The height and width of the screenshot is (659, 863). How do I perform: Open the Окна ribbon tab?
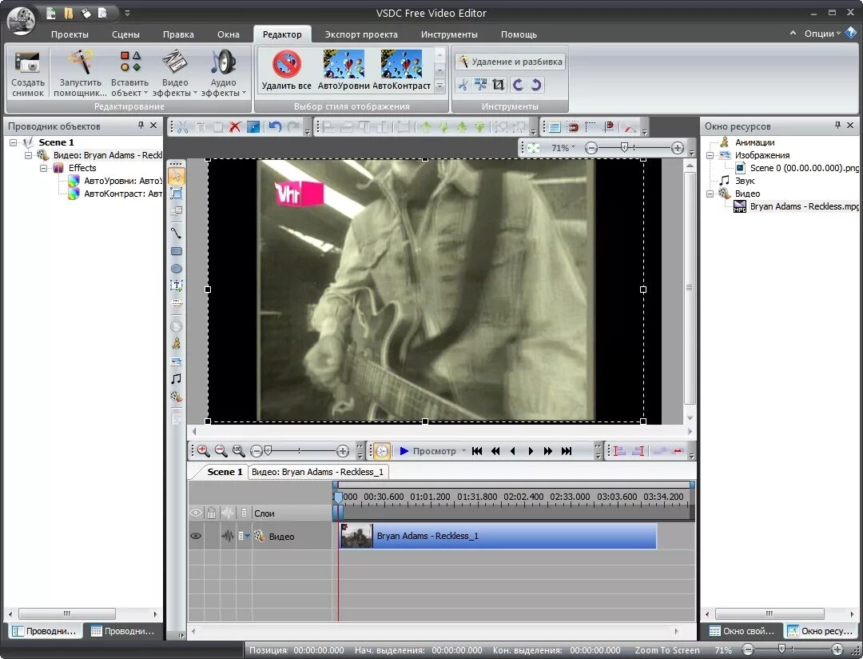tap(228, 34)
